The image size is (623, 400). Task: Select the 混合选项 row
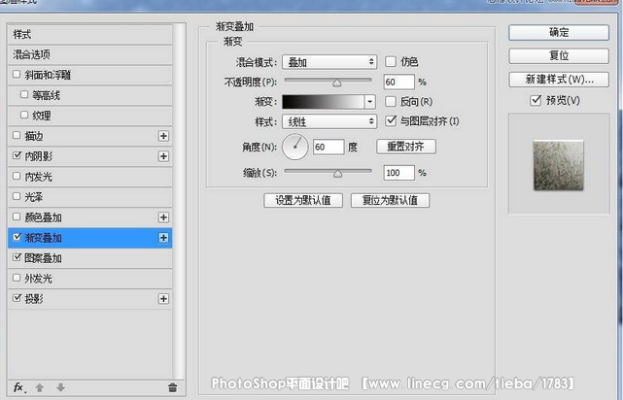[90, 54]
